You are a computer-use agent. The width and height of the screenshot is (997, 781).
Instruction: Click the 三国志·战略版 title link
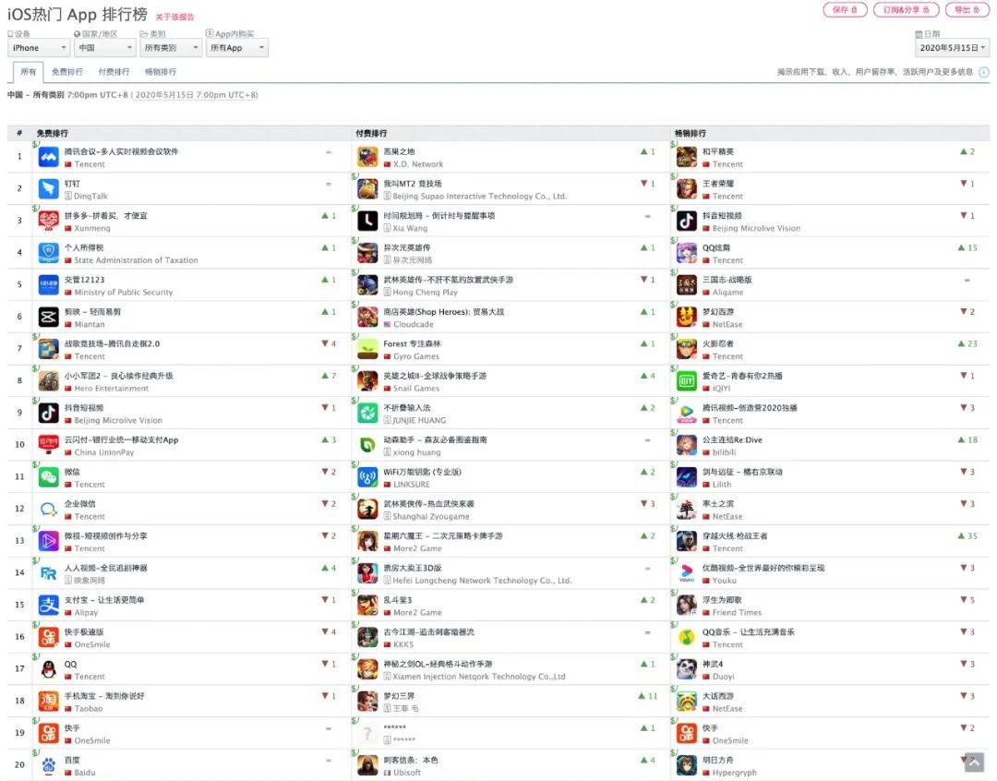727,279
